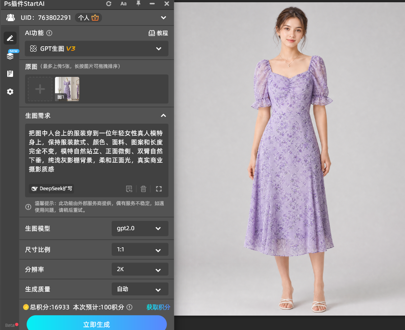Viewport: 405px width, 330px height.
Task: Open the GPT生图 V3 function dropdown
Action: coord(96,49)
